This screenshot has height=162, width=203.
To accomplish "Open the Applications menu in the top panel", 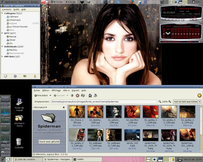I will (11, 2).
